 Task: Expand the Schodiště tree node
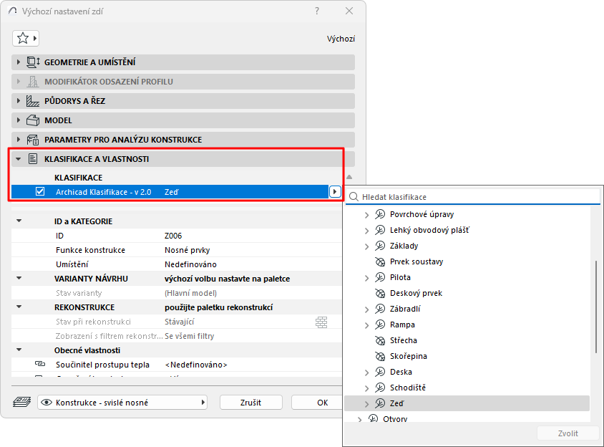pyautogui.click(x=366, y=388)
